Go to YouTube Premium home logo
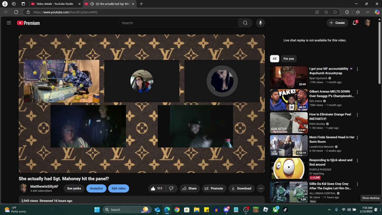The width and height of the screenshot is (382, 215). coord(28,23)
